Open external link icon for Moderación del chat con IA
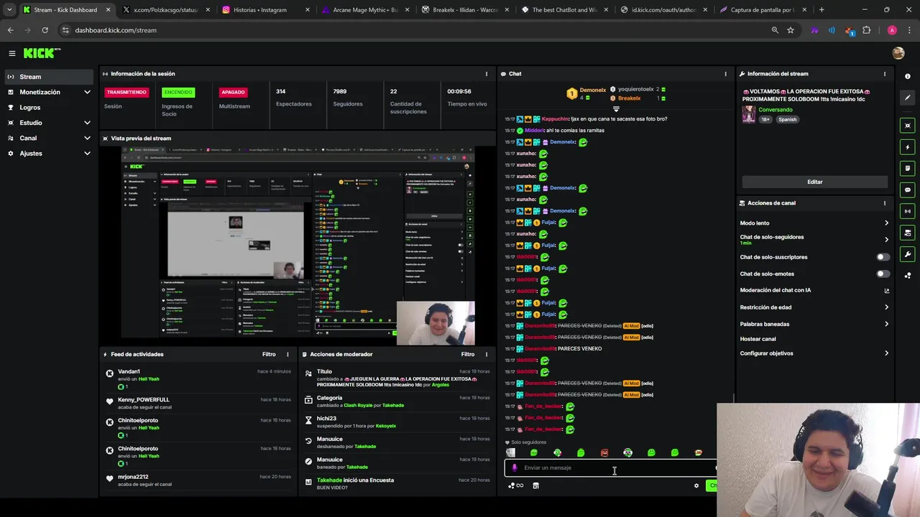Image resolution: width=920 pixels, height=517 pixels. pyautogui.click(x=886, y=291)
